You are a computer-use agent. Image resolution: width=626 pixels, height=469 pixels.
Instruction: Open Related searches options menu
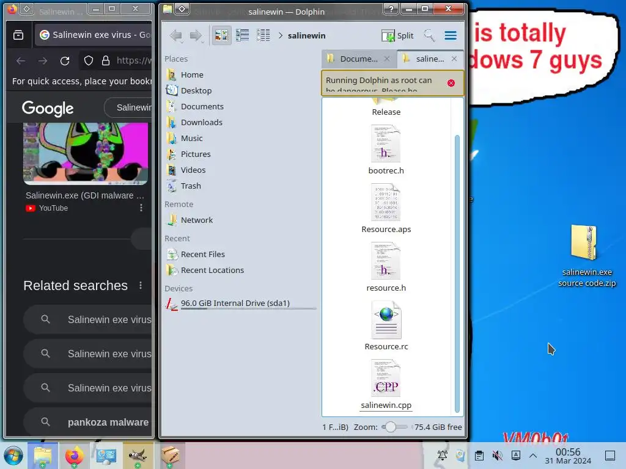(x=141, y=286)
